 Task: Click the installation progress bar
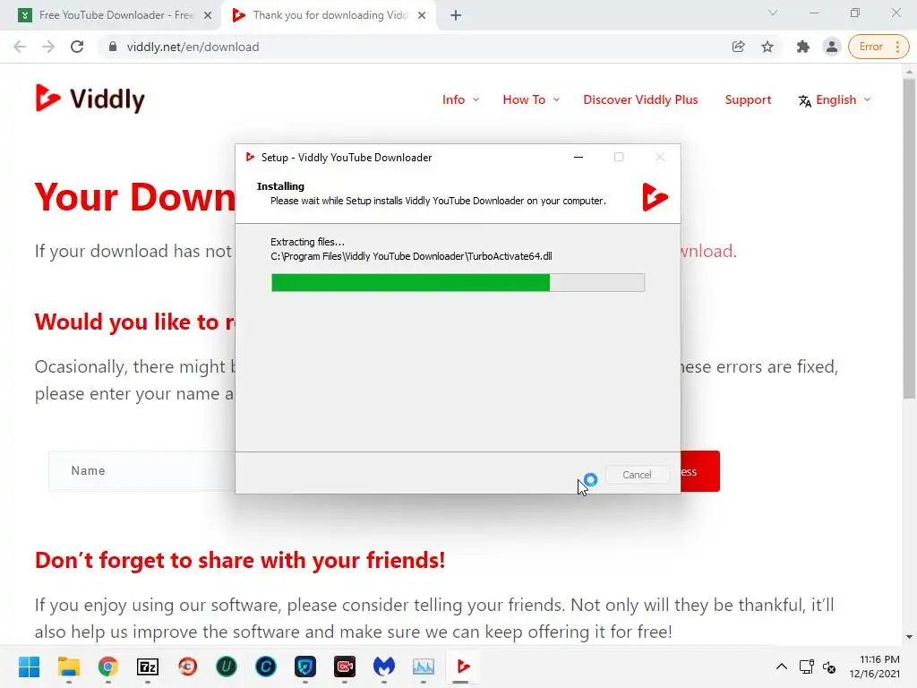[458, 282]
